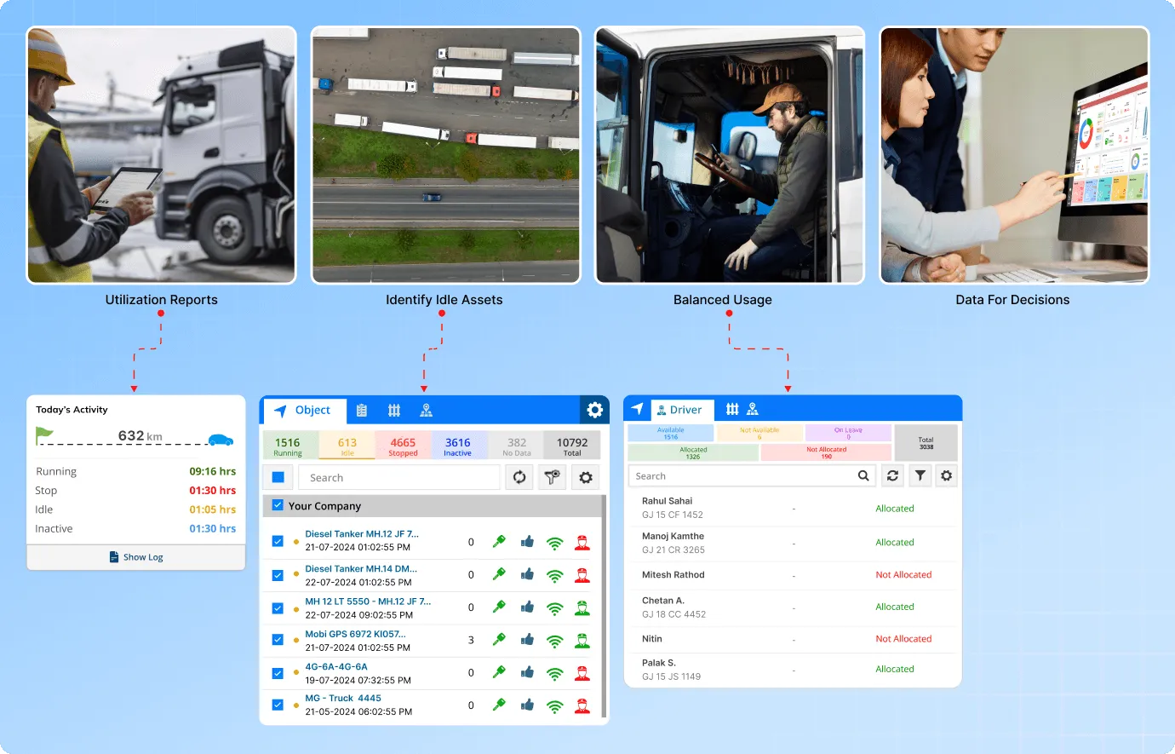
Task: Filter by the Stopped 4665 status tile
Action: click(x=403, y=445)
